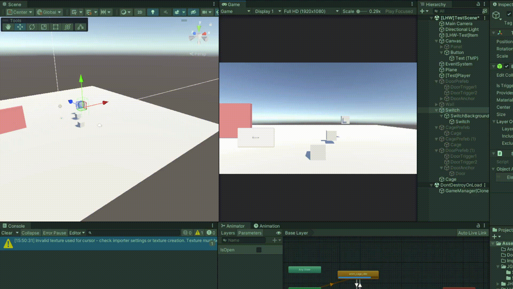Toggle the IsOpen parameter checkbox
This screenshot has width=513, height=289.
point(259,250)
